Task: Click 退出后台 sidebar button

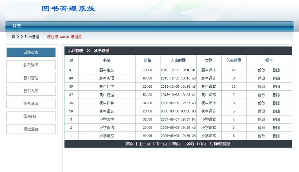Action: 31,129
